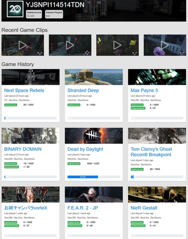Open the お姉チャンバラvorteX game link
Image resolution: width=188 pixels, height=239 pixels.
pos(25,208)
